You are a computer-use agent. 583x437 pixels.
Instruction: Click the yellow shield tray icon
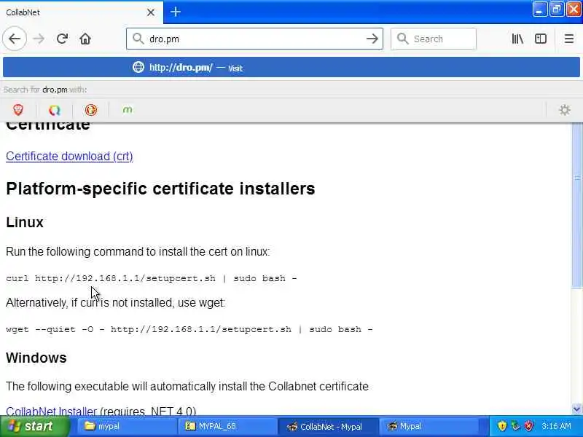502,426
